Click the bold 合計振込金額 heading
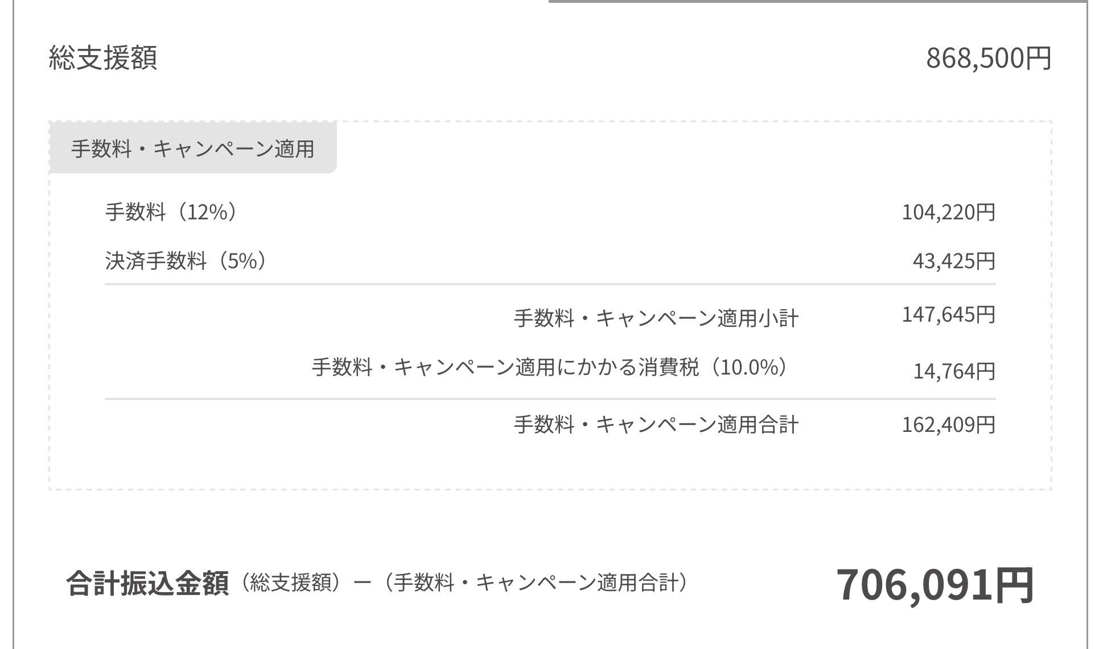The image size is (1095, 649). pos(147,584)
